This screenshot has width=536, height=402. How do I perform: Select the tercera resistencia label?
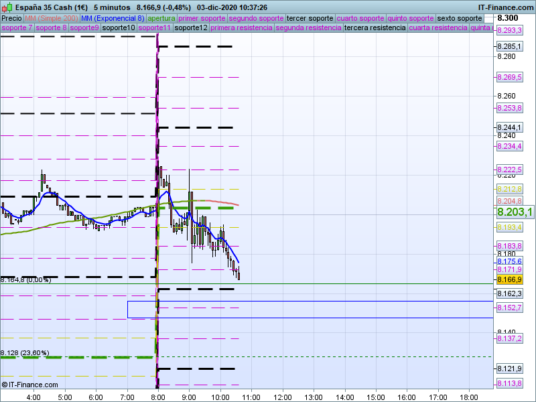point(374,28)
